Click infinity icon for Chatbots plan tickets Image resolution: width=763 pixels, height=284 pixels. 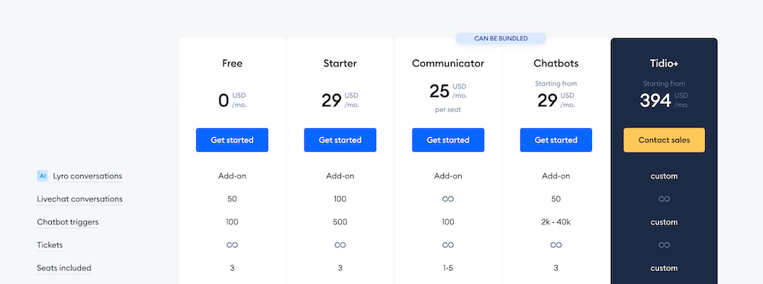(556, 244)
